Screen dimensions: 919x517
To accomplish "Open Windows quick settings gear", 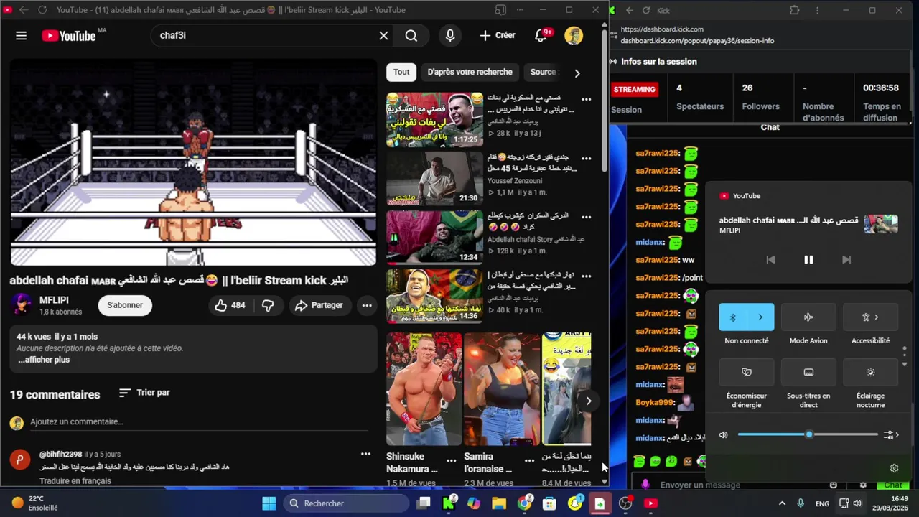I will coord(894,468).
